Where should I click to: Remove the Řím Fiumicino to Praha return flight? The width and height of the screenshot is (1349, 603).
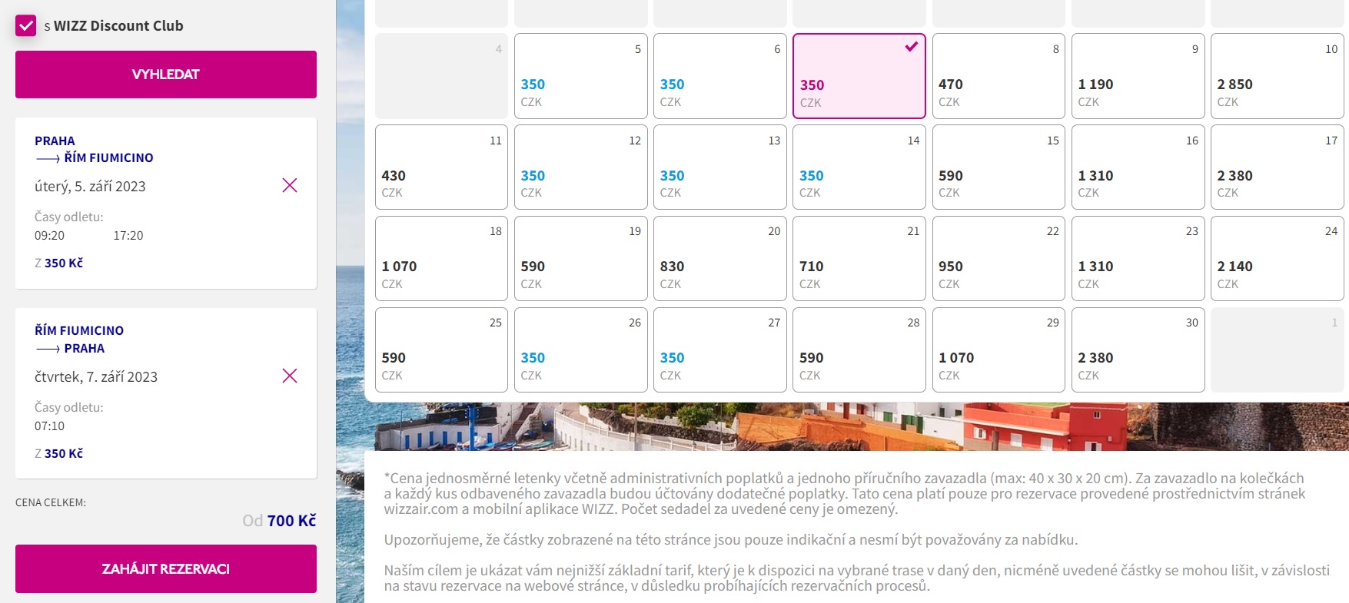(290, 376)
